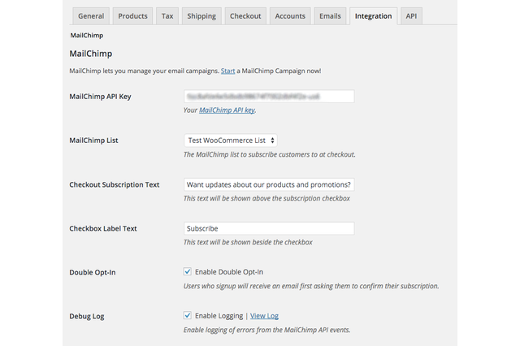Switch to the General tab
This screenshot has width=520, height=346.
(x=91, y=16)
